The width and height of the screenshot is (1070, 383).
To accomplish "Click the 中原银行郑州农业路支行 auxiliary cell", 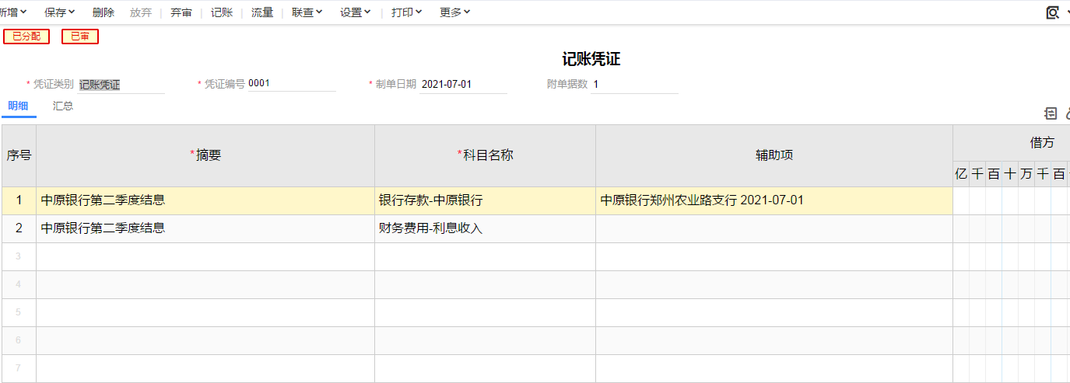I will (x=774, y=200).
